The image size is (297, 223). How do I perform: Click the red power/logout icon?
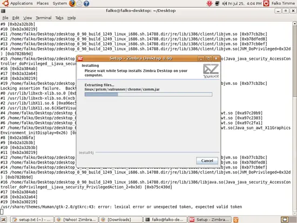(x=266, y=3)
